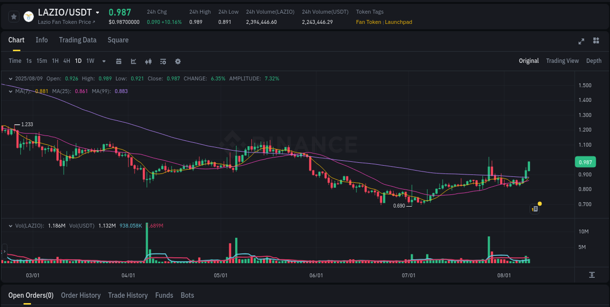
Task: Click the fullscreen expand icon top right
Action: [581, 41]
